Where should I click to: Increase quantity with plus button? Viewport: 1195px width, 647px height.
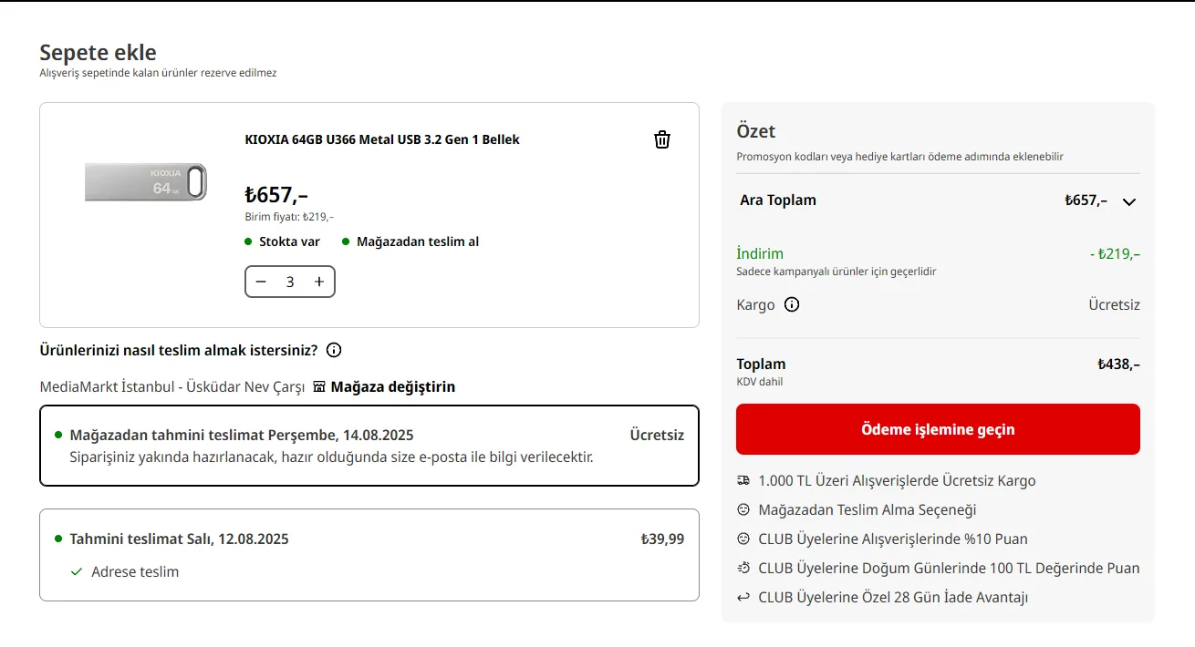pos(319,282)
